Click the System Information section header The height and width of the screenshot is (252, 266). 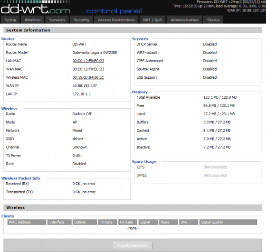pyautogui.click(x=133, y=30)
